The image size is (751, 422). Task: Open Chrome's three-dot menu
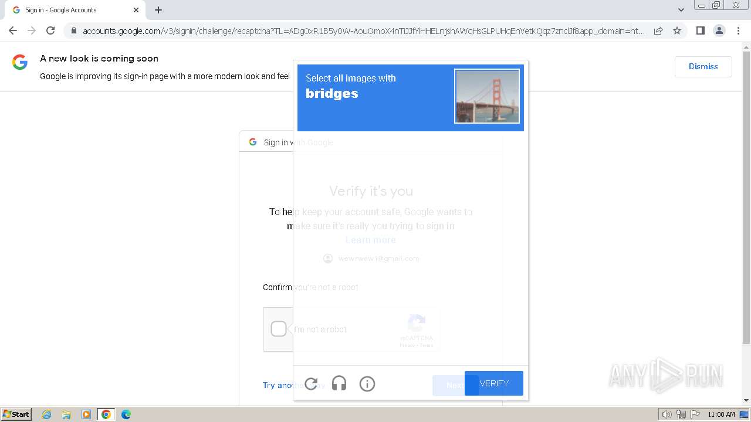739,30
